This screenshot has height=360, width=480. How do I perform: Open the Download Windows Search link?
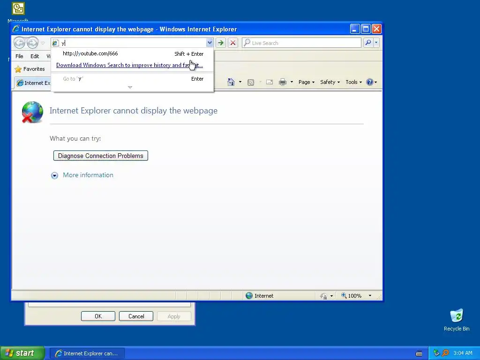[x=129, y=65]
